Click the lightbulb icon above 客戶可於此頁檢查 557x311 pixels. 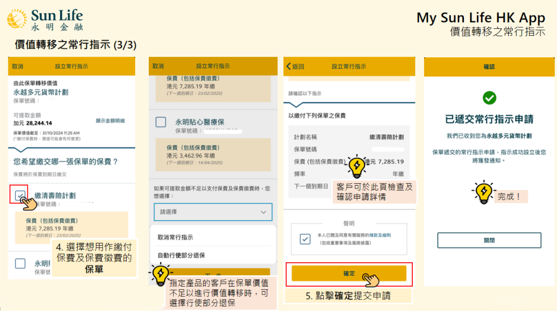coord(357,166)
